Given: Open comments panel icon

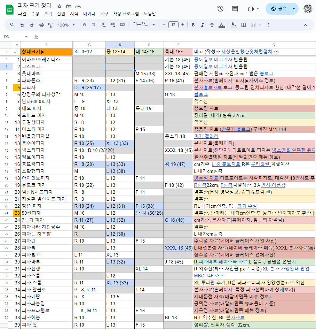Looking at the screenshot, I should (x=235, y=9).
